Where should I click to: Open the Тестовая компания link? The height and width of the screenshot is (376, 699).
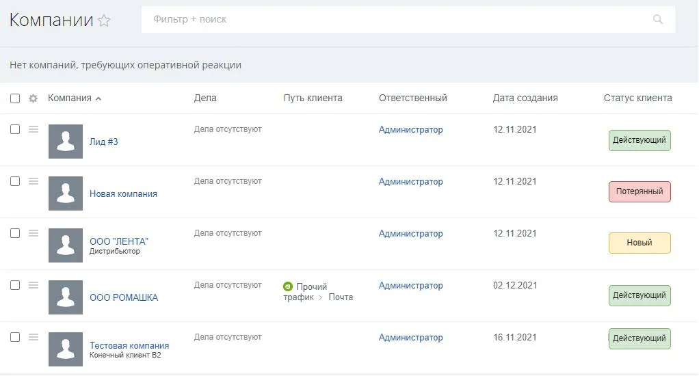129,345
